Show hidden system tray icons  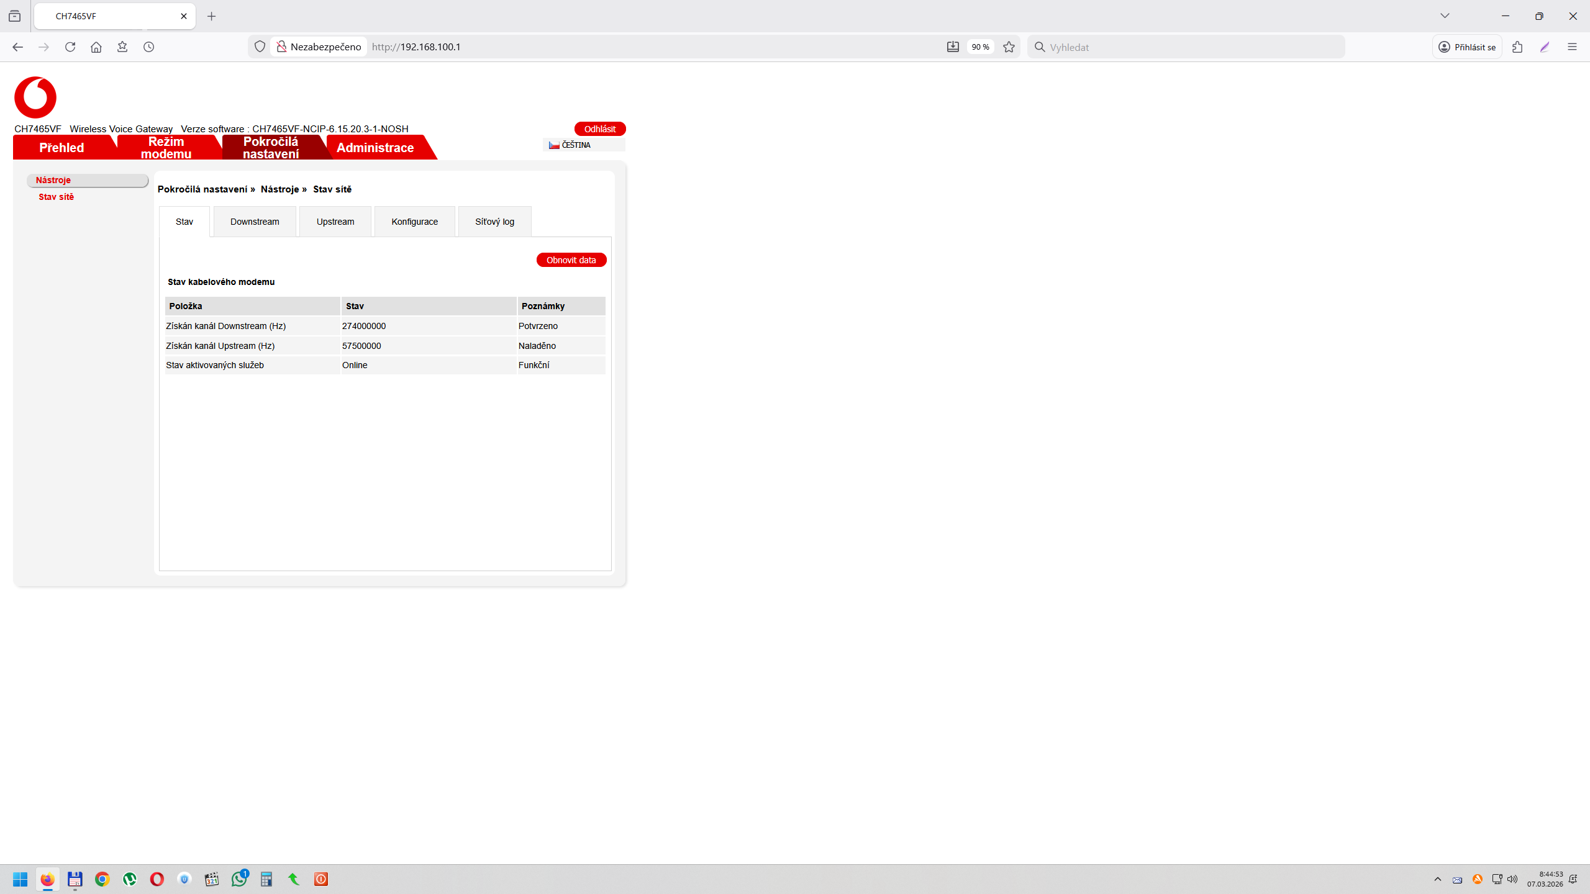click(x=1438, y=879)
